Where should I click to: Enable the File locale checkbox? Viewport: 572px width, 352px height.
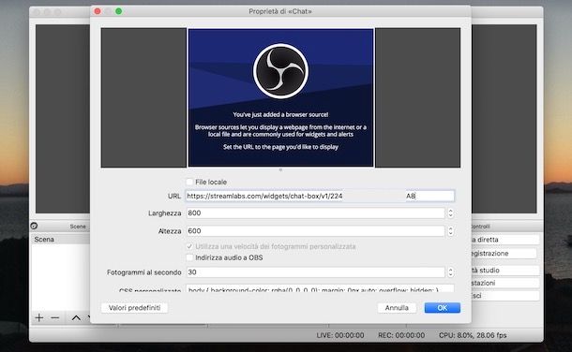[x=189, y=182]
